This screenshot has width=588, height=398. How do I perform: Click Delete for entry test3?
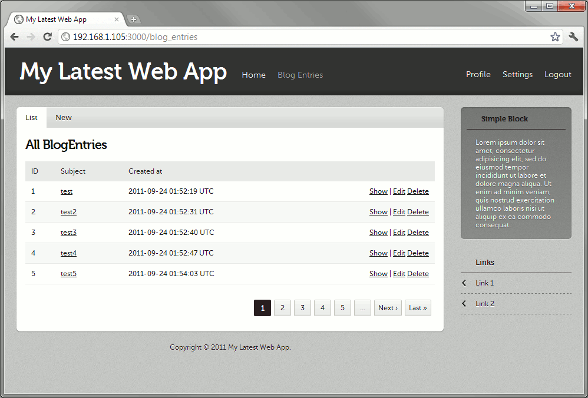[418, 233]
